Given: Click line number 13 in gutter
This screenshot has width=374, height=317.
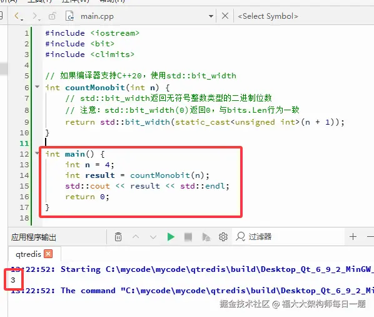Looking at the screenshot, I should pos(24,165).
